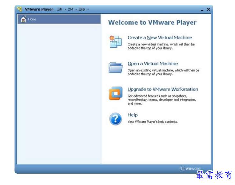Click the 'Open an existing virtual machine' description text
The width and height of the screenshot is (235, 185).
coord(163,72)
